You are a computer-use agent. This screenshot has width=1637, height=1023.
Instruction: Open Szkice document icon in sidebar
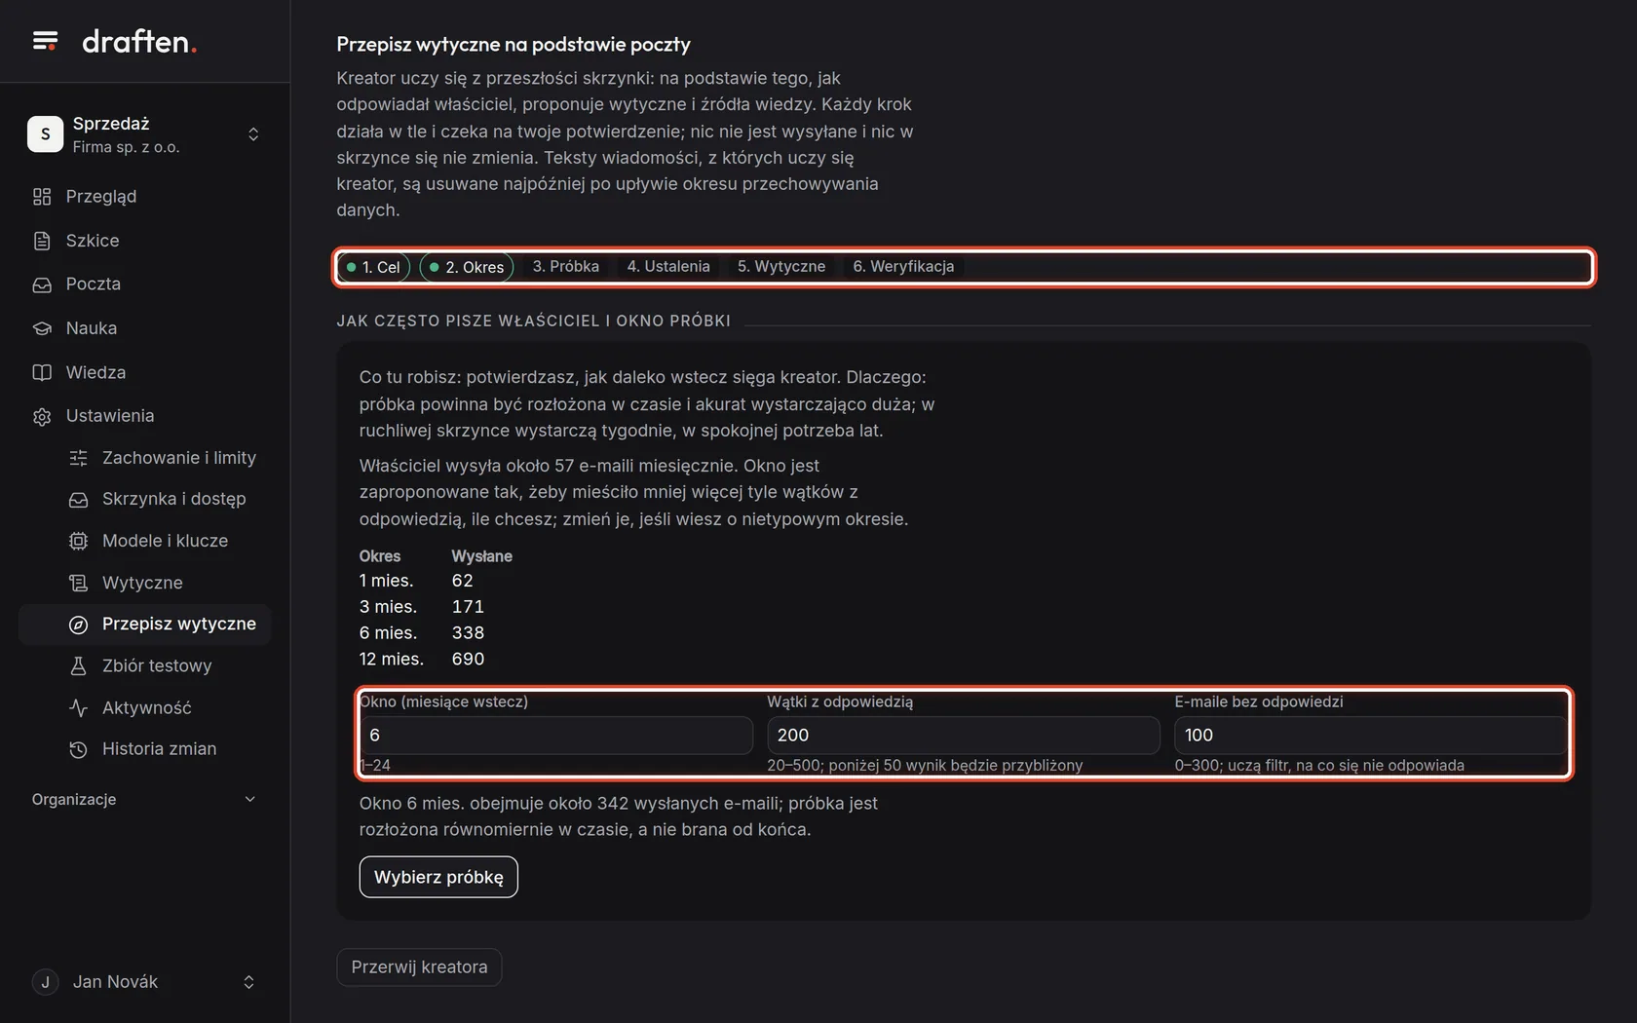42,241
